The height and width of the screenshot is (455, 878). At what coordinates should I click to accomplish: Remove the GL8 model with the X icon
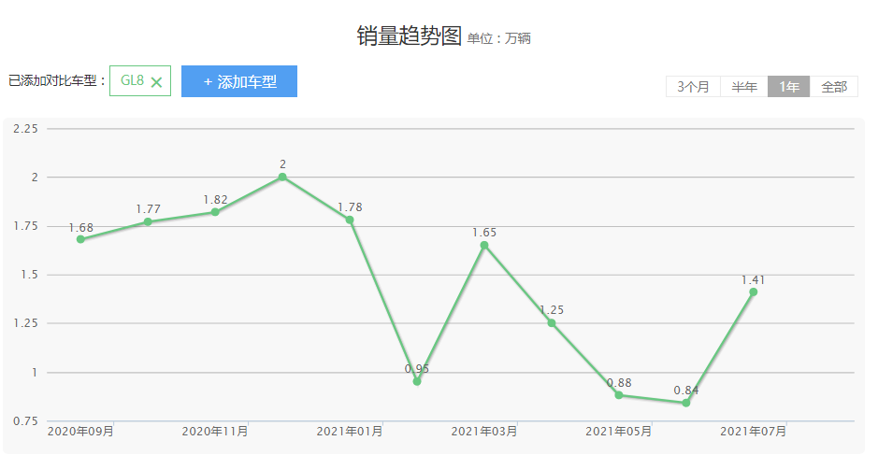click(156, 82)
